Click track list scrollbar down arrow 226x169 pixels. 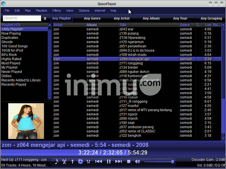[223, 139]
